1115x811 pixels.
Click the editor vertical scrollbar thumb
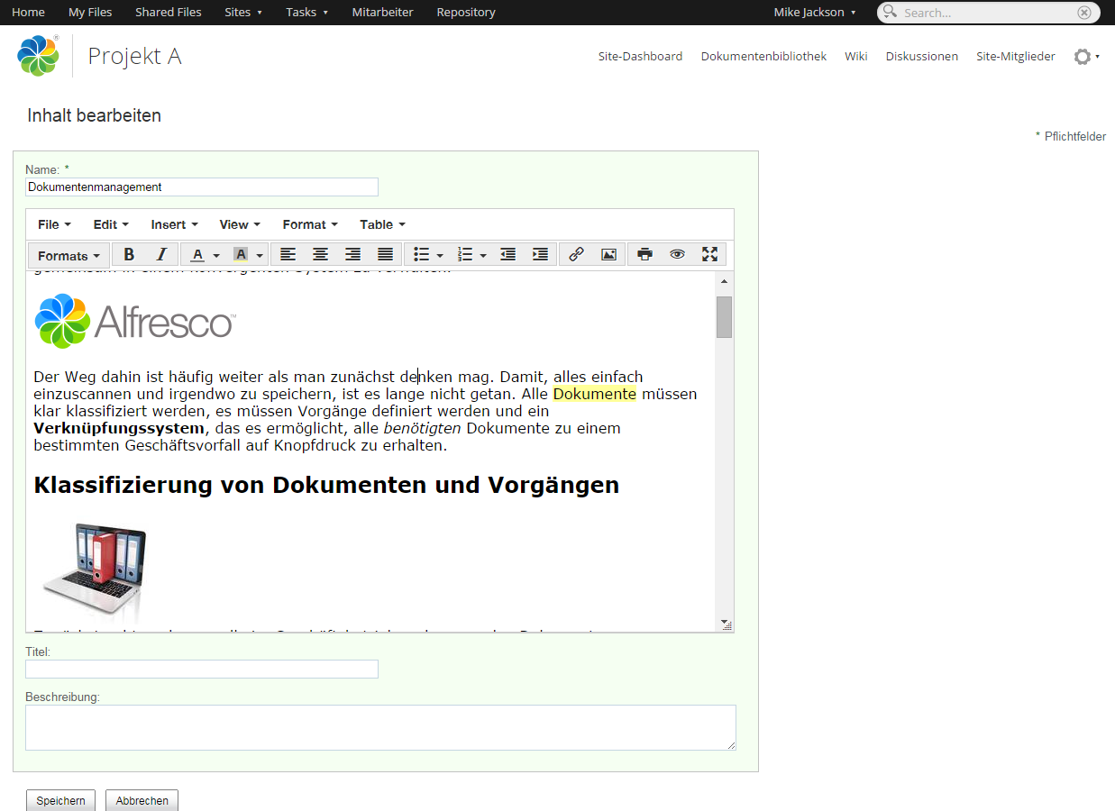pyautogui.click(x=724, y=316)
